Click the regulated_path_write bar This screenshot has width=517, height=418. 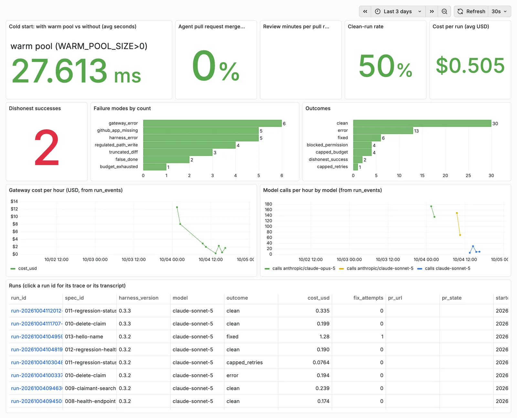[189, 145]
